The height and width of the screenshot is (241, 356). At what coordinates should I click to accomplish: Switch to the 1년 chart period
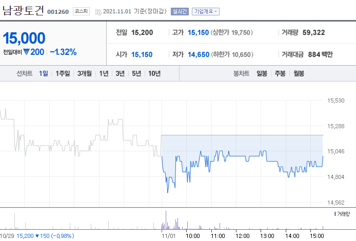[x=104, y=73]
